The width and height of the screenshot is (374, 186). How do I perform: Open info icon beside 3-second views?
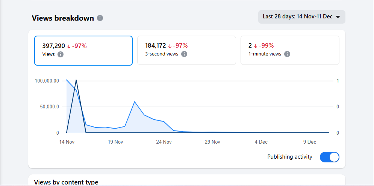(184, 54)
